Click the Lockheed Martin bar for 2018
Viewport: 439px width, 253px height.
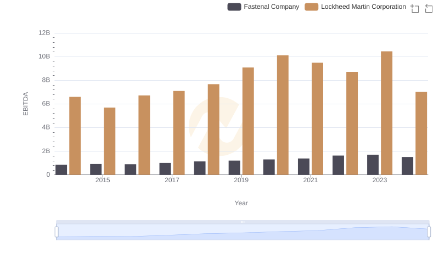click(213, 130)
